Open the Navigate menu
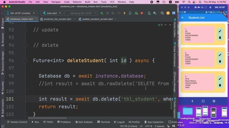 tap(56, 2)
